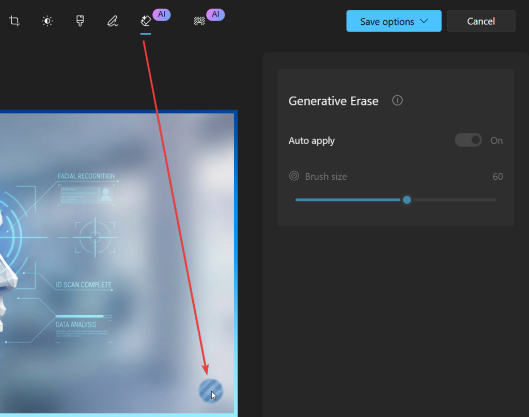Select the Crop tool icon
The image size is (529, 417).
pos(14,21)
